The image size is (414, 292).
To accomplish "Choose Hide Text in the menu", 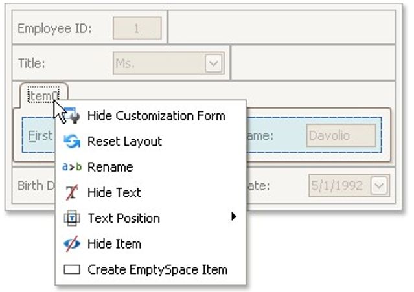I will pos(114,192).
